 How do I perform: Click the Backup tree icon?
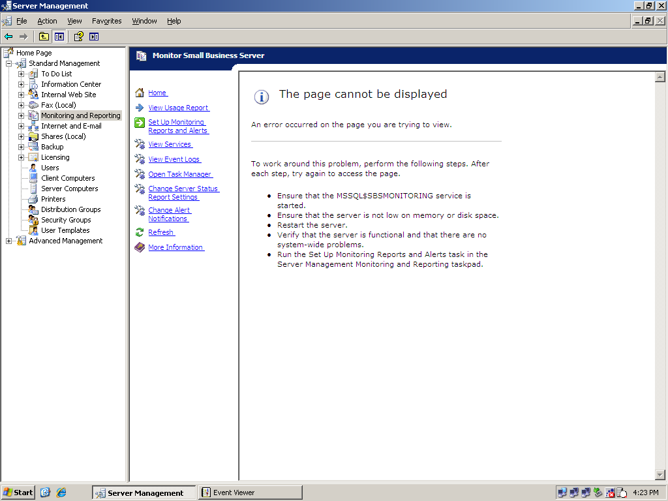tap(33, 147)
